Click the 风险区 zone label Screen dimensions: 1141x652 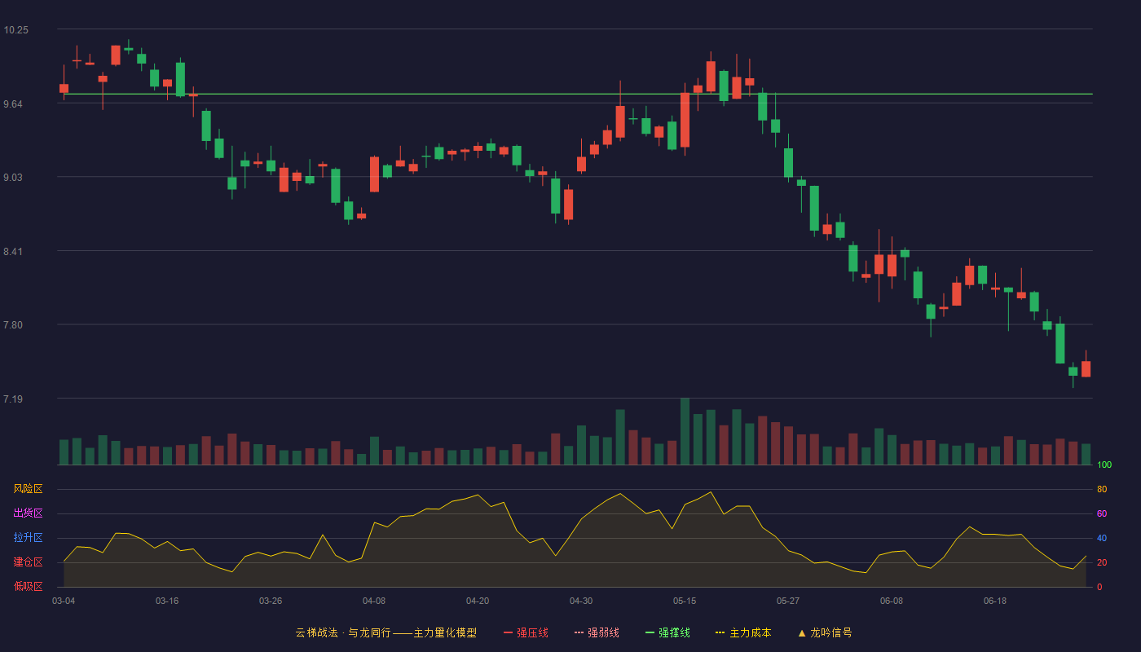point(28,489)
